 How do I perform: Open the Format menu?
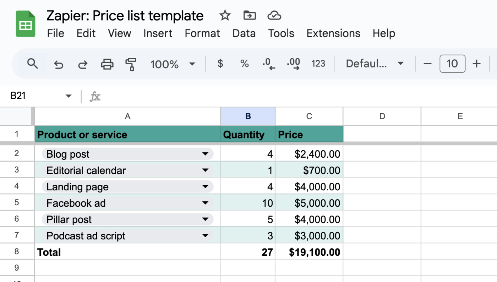tap(202, 33)
